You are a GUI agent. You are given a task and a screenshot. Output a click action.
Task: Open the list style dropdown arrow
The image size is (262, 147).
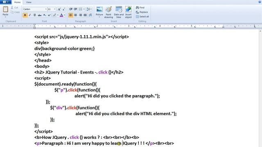pyautogui.click(x=84, y=9)
